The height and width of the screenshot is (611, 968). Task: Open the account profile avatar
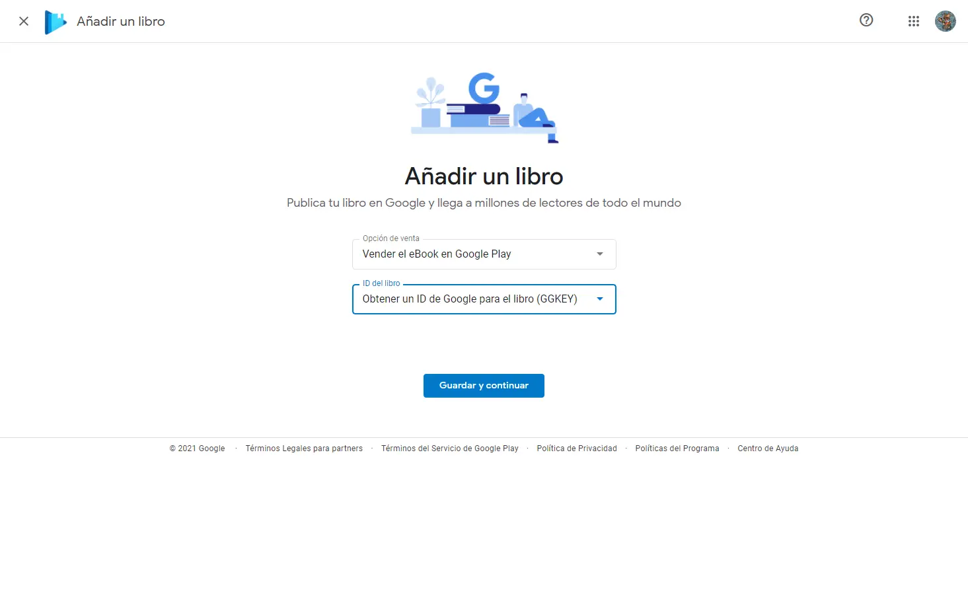pos(946,21)
